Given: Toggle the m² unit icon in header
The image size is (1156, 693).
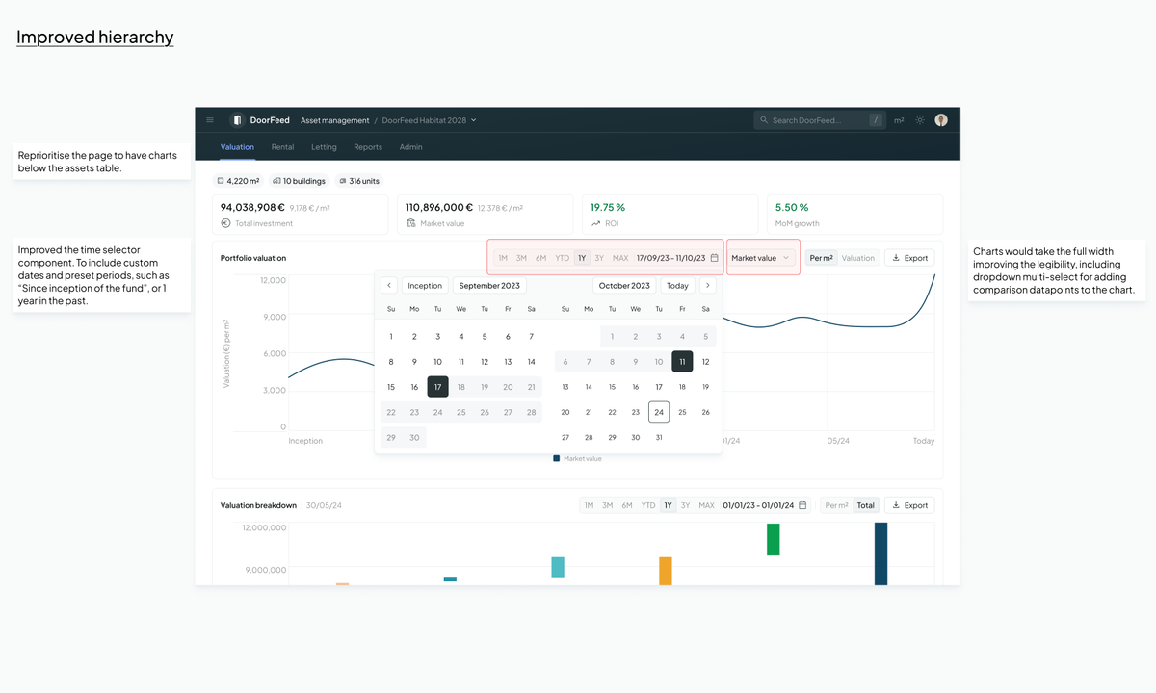Looking at the screenshot, I should coord(899,120).
